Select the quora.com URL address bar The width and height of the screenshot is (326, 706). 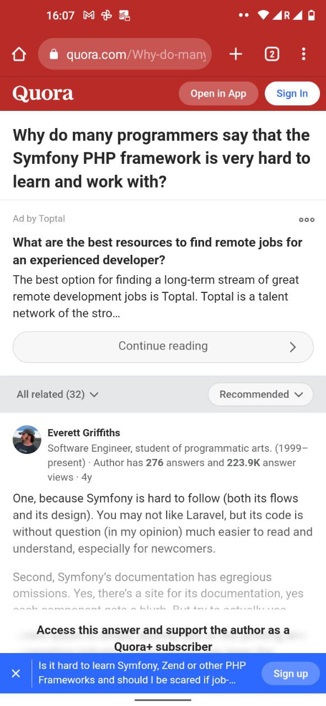click(125, 54)
